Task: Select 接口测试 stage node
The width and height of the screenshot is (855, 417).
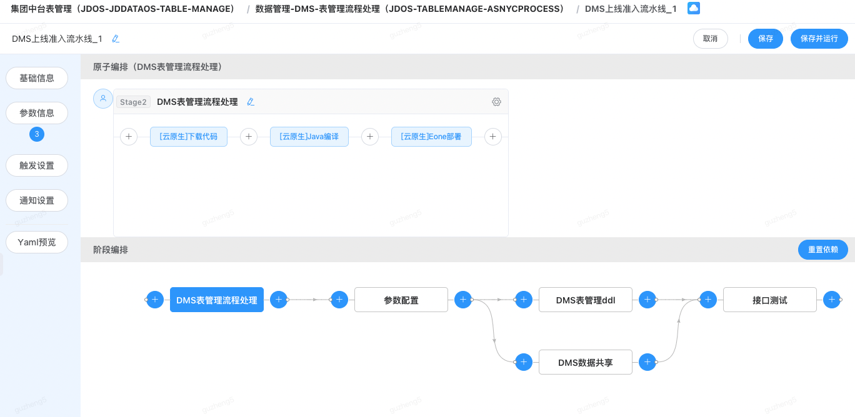Action: click(770, 300)
